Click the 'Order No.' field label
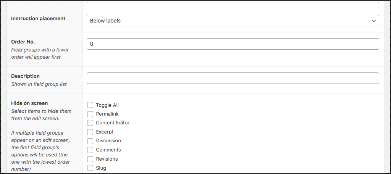 pos(23,42)
